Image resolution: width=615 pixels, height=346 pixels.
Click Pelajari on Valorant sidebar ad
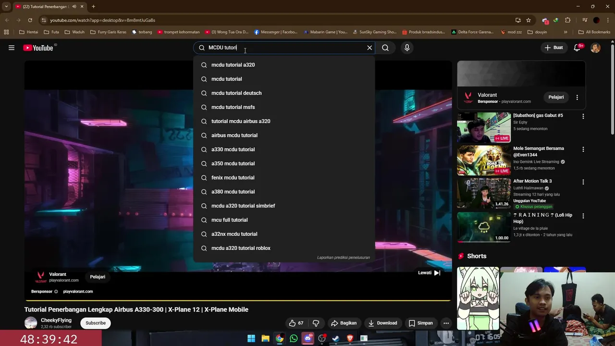pos(556,97)
